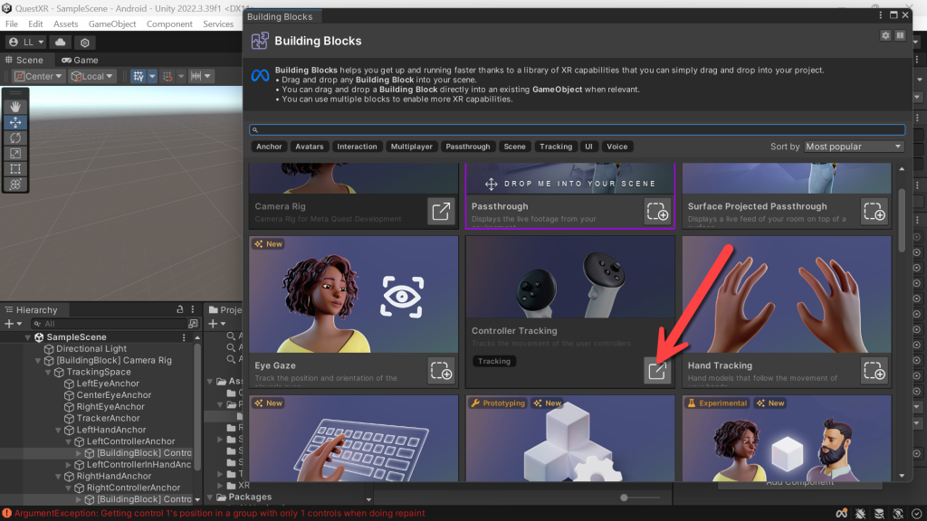Open Hierarchy panel's three-dot menu
This screenshot has height=521, width=927.
(193, 309)
